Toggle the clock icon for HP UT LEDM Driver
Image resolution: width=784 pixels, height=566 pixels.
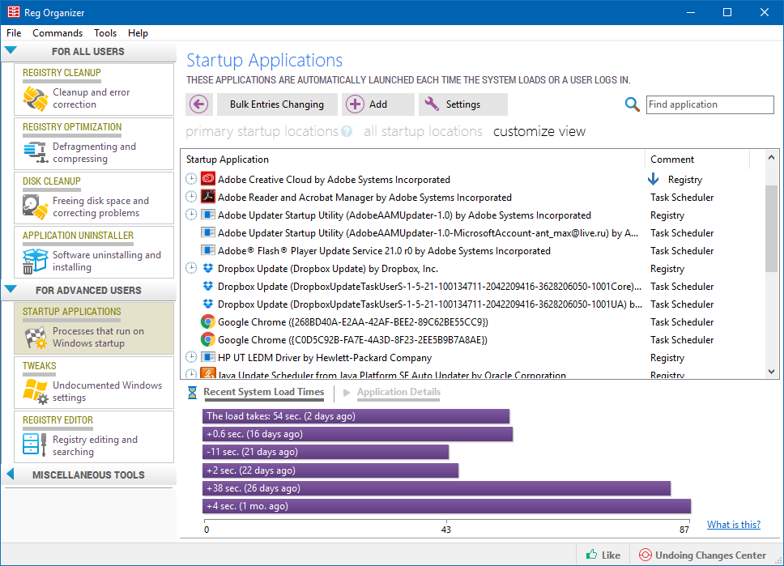[191, 358]
